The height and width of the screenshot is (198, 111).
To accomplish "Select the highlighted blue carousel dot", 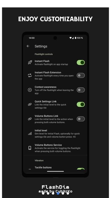I will pyautogui.click(x=58, y=193).
